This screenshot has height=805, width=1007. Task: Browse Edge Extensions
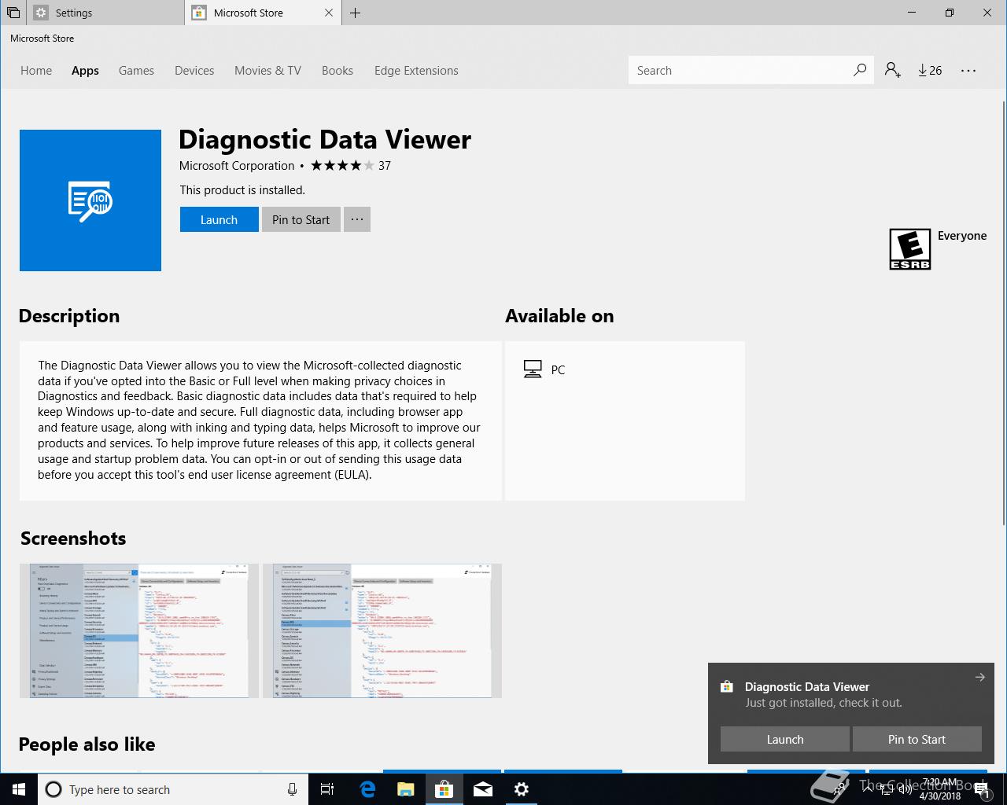click(416, 70)
